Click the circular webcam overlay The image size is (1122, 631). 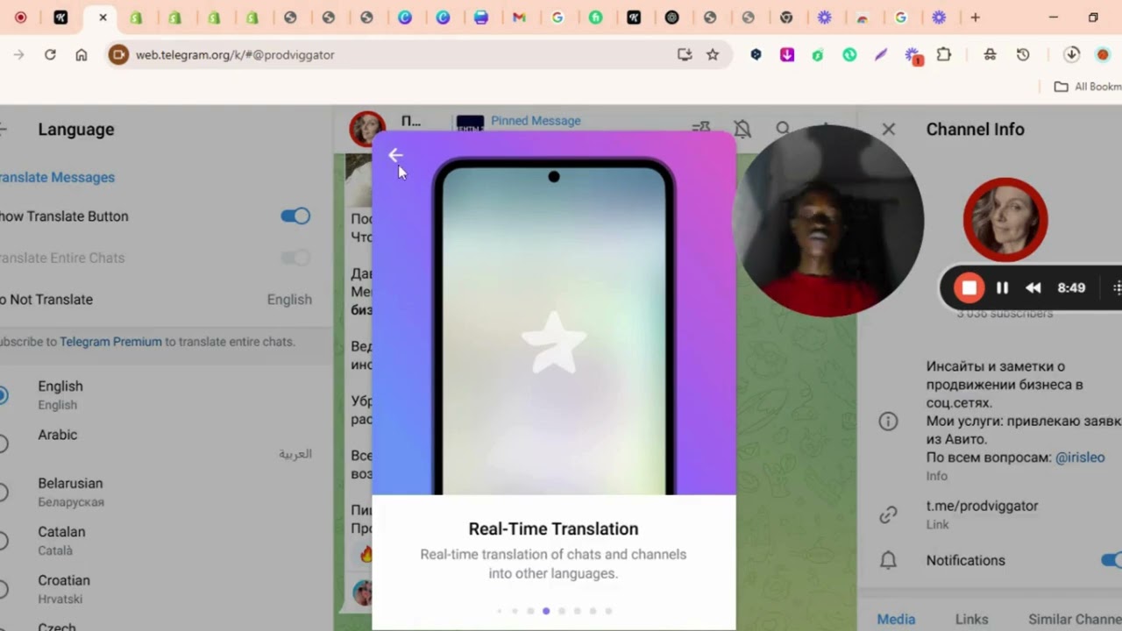click(x=827, y=220)
